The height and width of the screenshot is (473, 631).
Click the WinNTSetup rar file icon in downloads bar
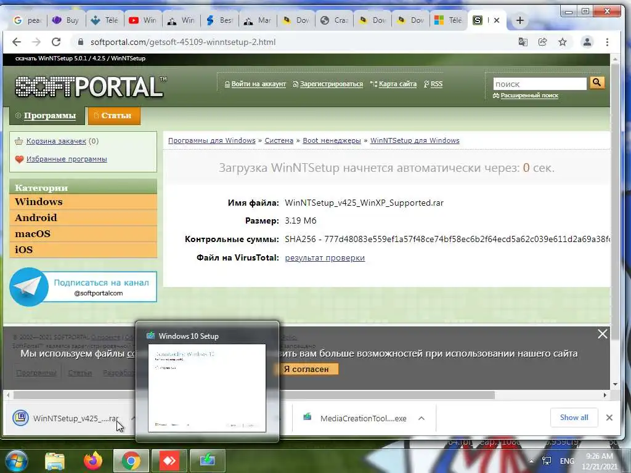[20, 418]
